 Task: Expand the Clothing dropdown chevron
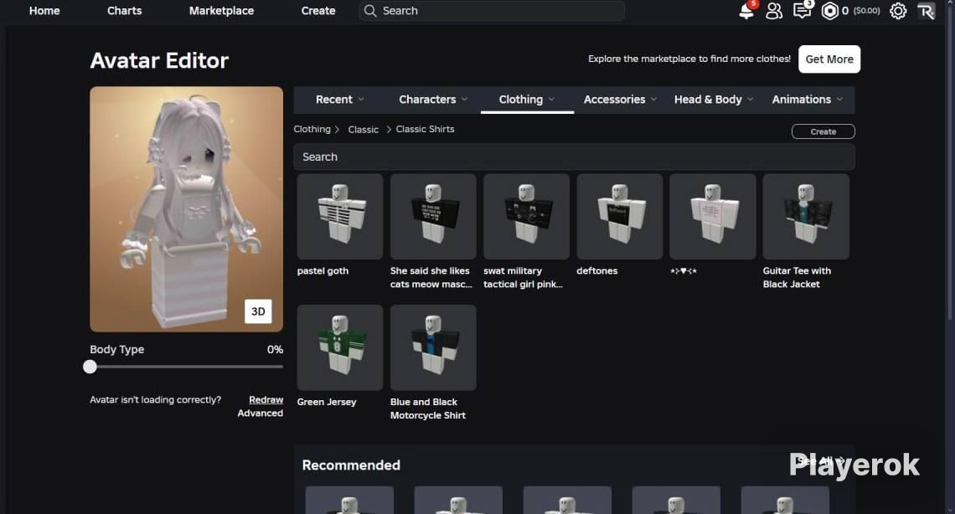click(x=552, y=99)
